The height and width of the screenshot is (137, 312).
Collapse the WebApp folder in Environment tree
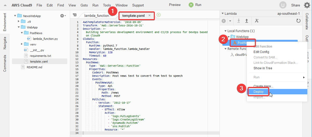[18, 27]
